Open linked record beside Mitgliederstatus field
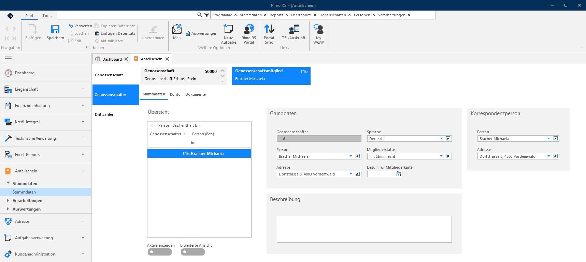The height and width of the screenshot is (262, 586). (448, 156)
